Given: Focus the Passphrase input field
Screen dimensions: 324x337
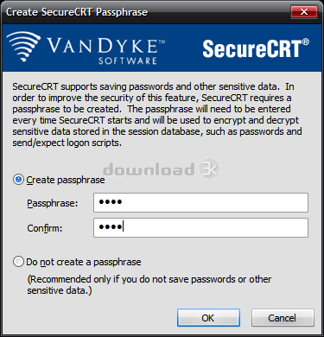Looking at the screenshot, I should click(200, 203).
